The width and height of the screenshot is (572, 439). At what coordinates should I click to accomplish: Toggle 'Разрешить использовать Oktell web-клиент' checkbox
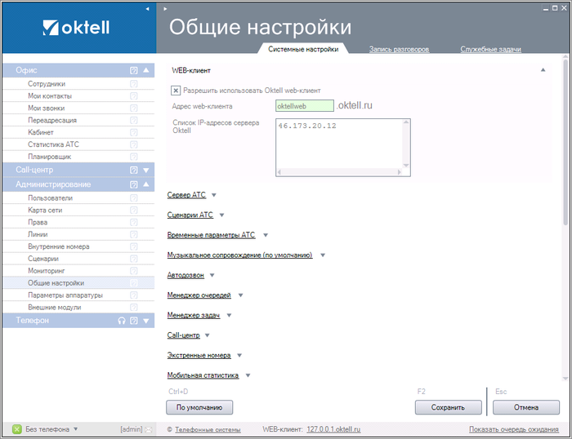click(x=176, y=91)
